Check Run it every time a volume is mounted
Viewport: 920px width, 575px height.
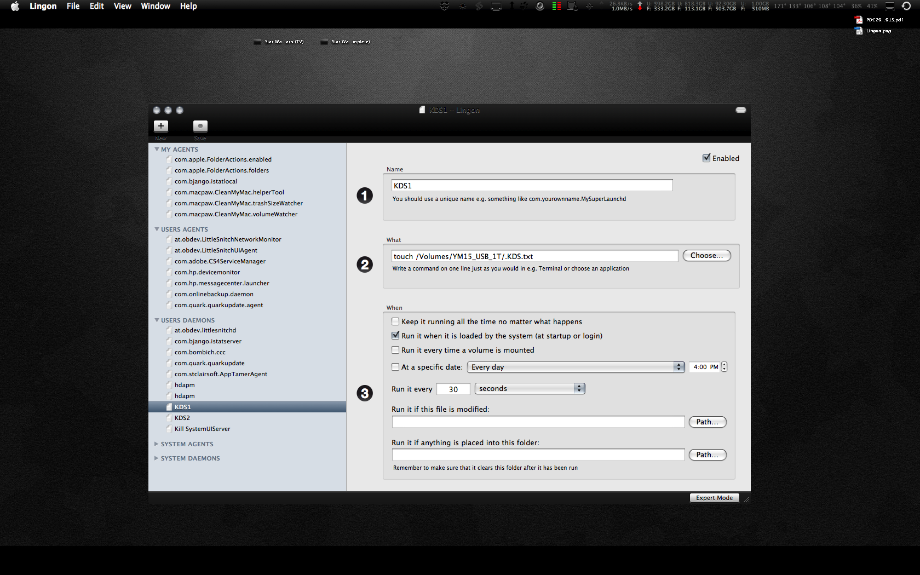tap(395, 350)
